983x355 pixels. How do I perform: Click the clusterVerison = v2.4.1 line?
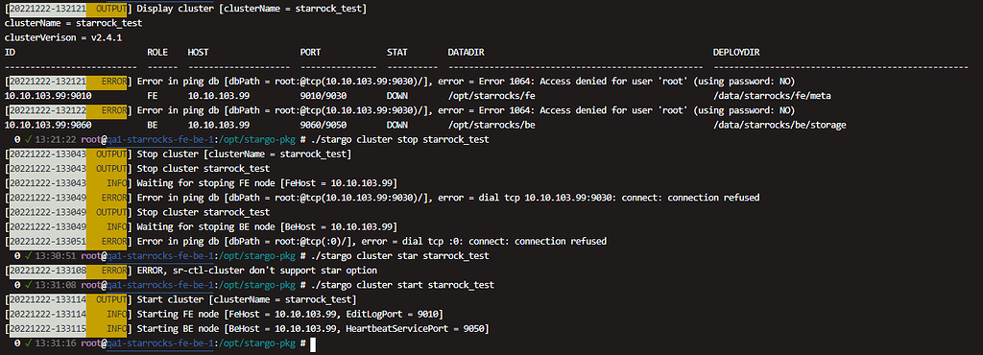(63, 37)
